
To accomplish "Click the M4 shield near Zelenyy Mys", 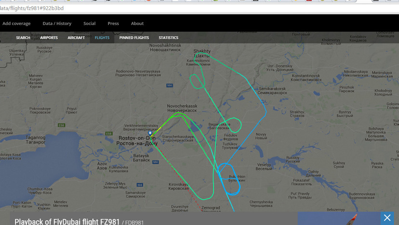I will click(140, 185).
